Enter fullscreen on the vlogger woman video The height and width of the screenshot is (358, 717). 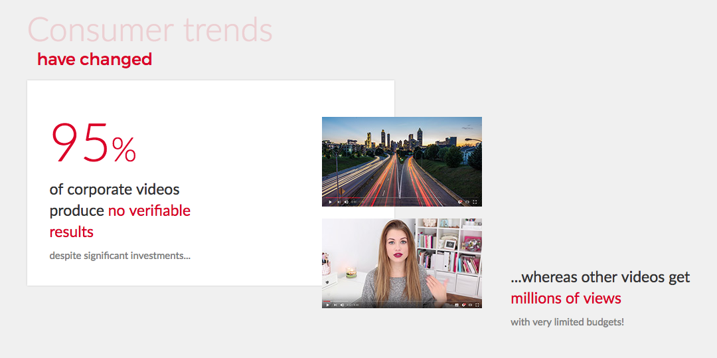[x=477, y=305]
